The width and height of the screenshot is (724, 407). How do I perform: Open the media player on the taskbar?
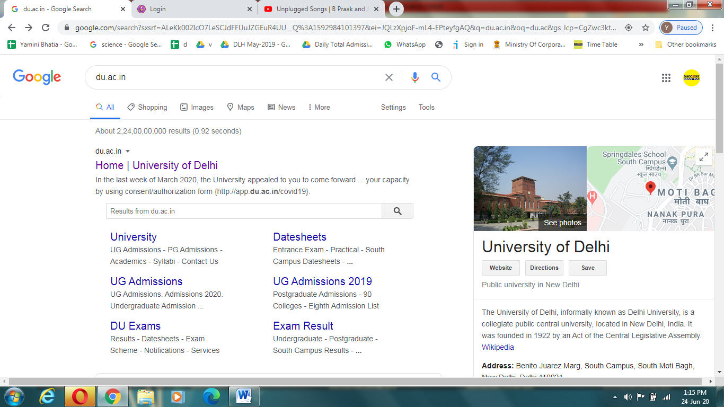tap(178, 396)
